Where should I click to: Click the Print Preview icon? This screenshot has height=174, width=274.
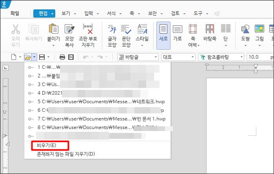click(x=71, y=57)
